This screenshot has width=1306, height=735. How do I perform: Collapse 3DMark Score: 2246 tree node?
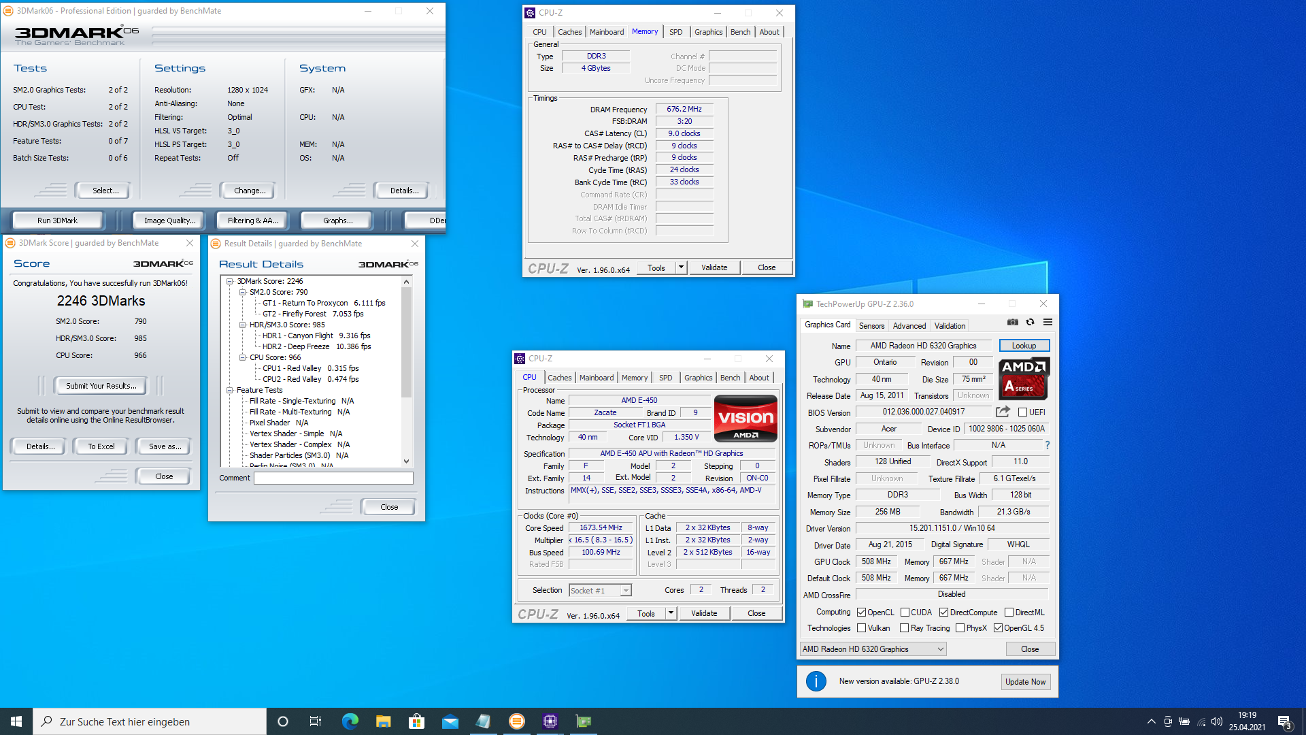[x=230, y=281]
